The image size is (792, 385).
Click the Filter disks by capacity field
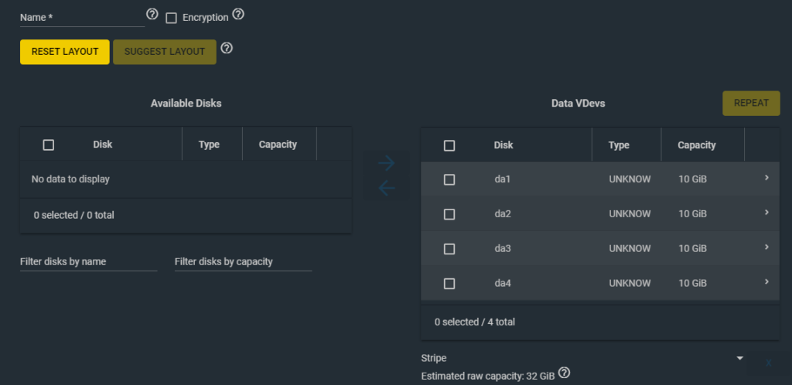(243, 262)
